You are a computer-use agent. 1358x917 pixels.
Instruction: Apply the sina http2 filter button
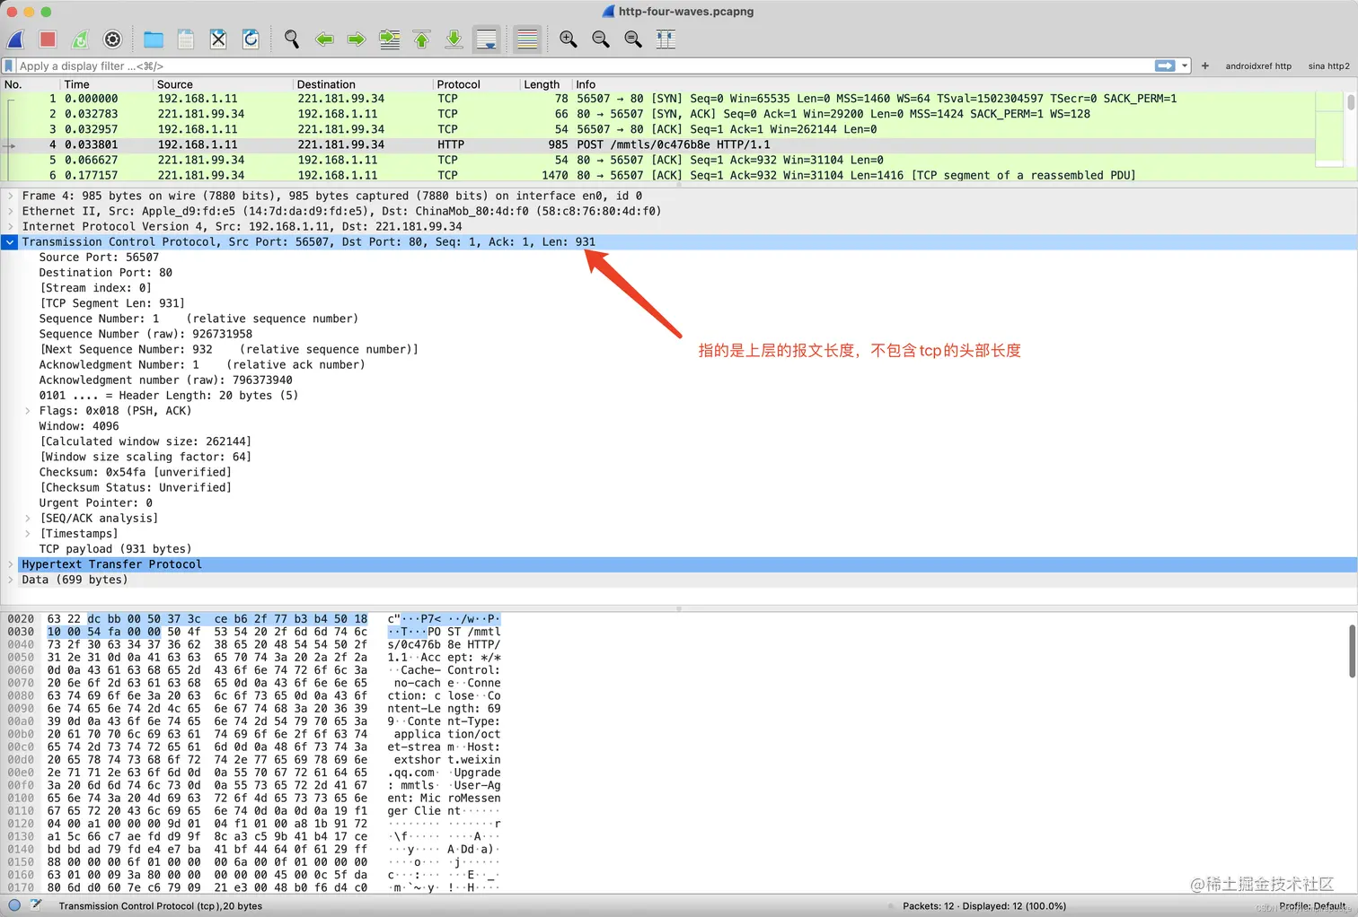(1328, 65)
